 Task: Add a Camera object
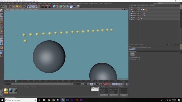(x=75, y=6)
